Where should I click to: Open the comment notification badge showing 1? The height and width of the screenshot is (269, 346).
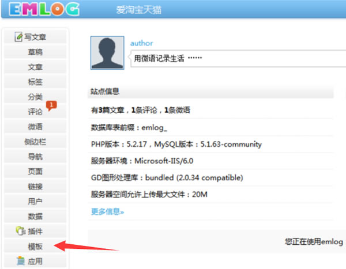pyautogui.click(x=51, y=105)
